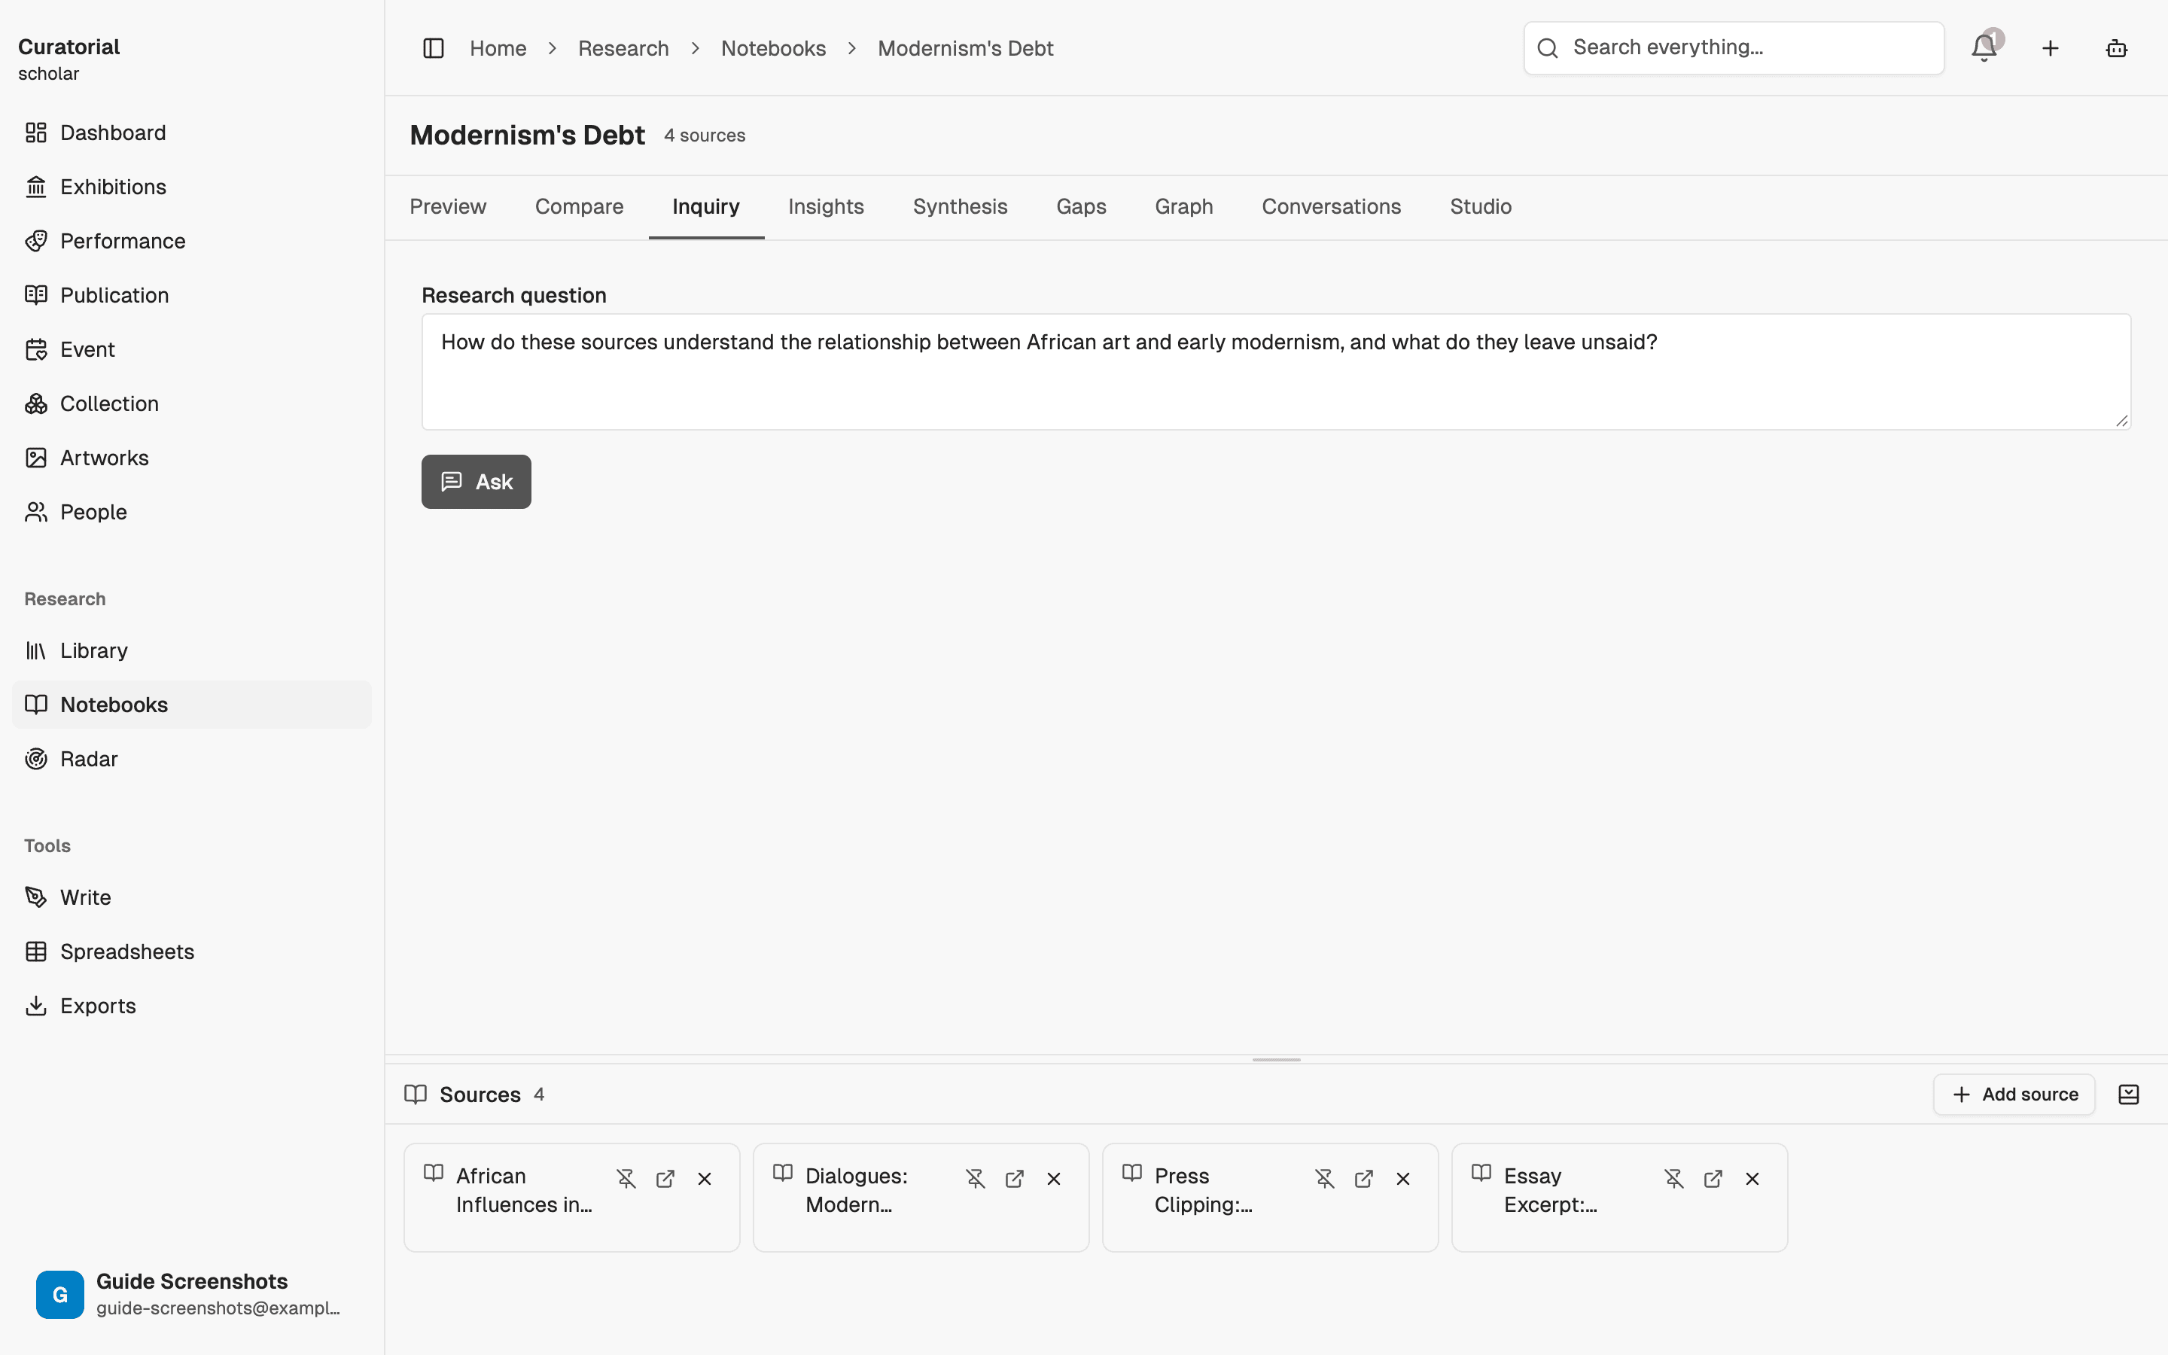
Task: Open Press Clipping source externally
Action: pyautogui.click(x=1364, y=1178)
